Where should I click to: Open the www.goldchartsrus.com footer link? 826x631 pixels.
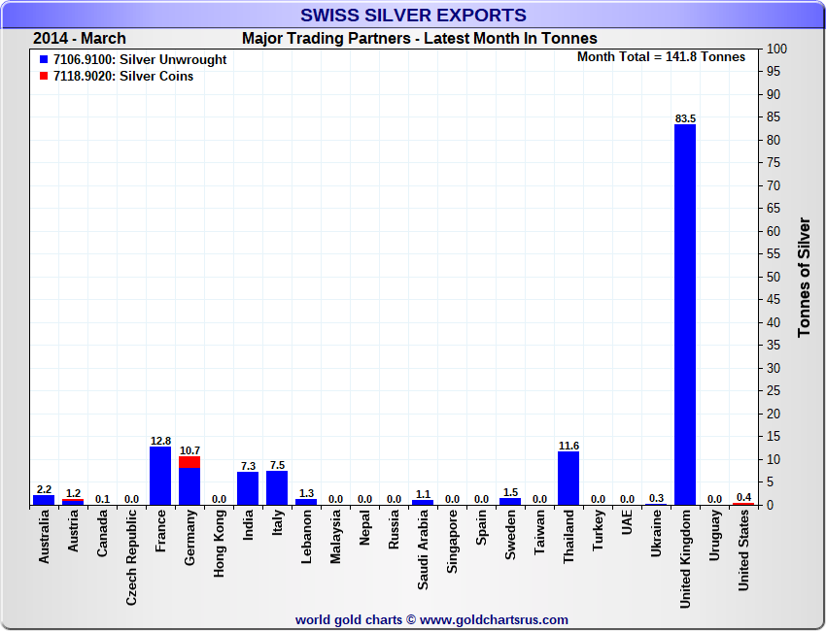click(494, 619)
